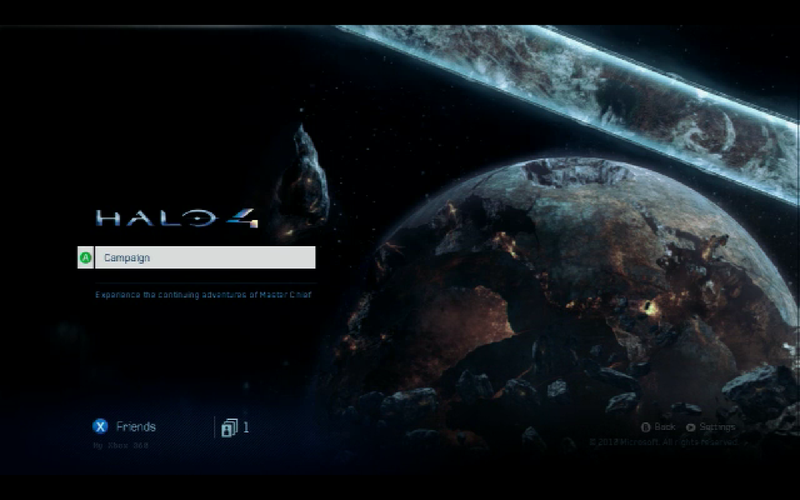Open the Settings label
The width and height of the screenshot is (800, 500).
tap(717, 427)
